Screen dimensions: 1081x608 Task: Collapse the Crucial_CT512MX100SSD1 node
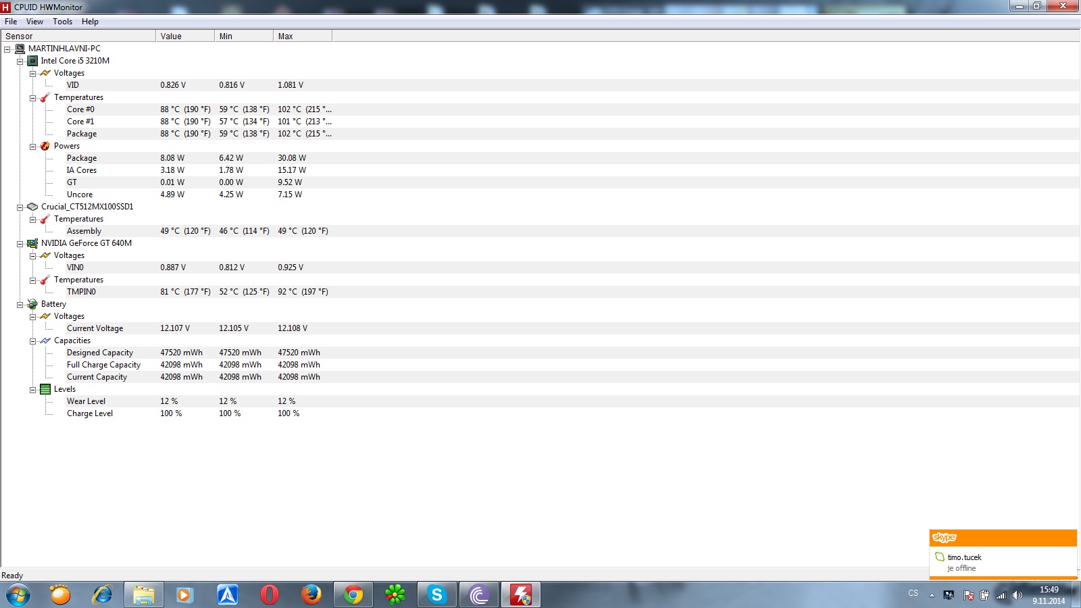pyautogui.click(x=20, y=207)
